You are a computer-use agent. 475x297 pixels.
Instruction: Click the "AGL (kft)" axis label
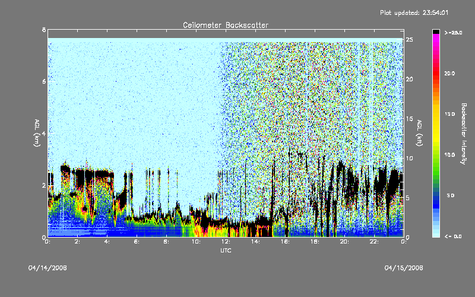pos(419,133)
